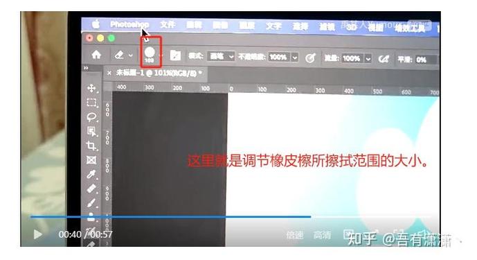This screenshot has height=260, width=477.
Task: Play the video
Action: 37,234
